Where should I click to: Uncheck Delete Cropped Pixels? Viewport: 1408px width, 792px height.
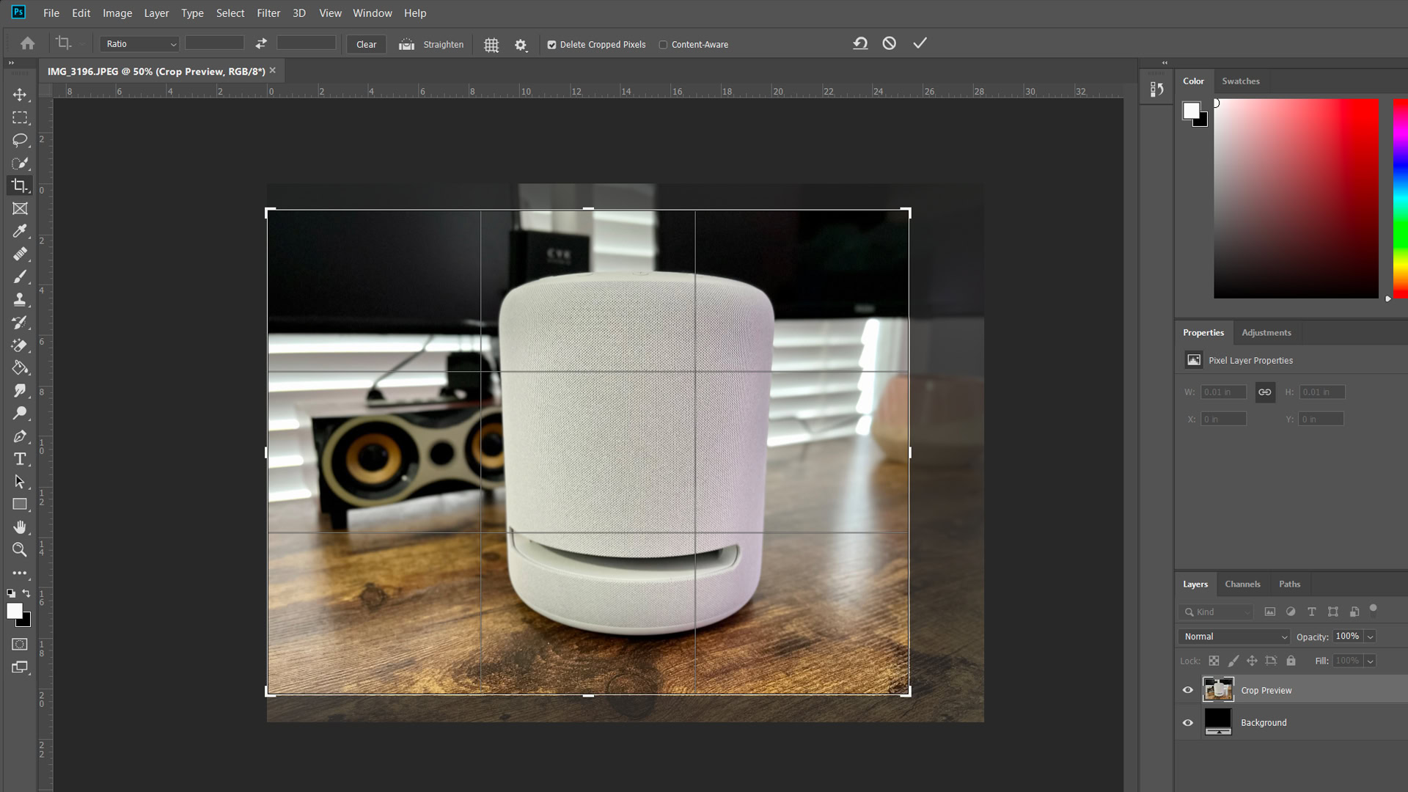tap(551, 45)
